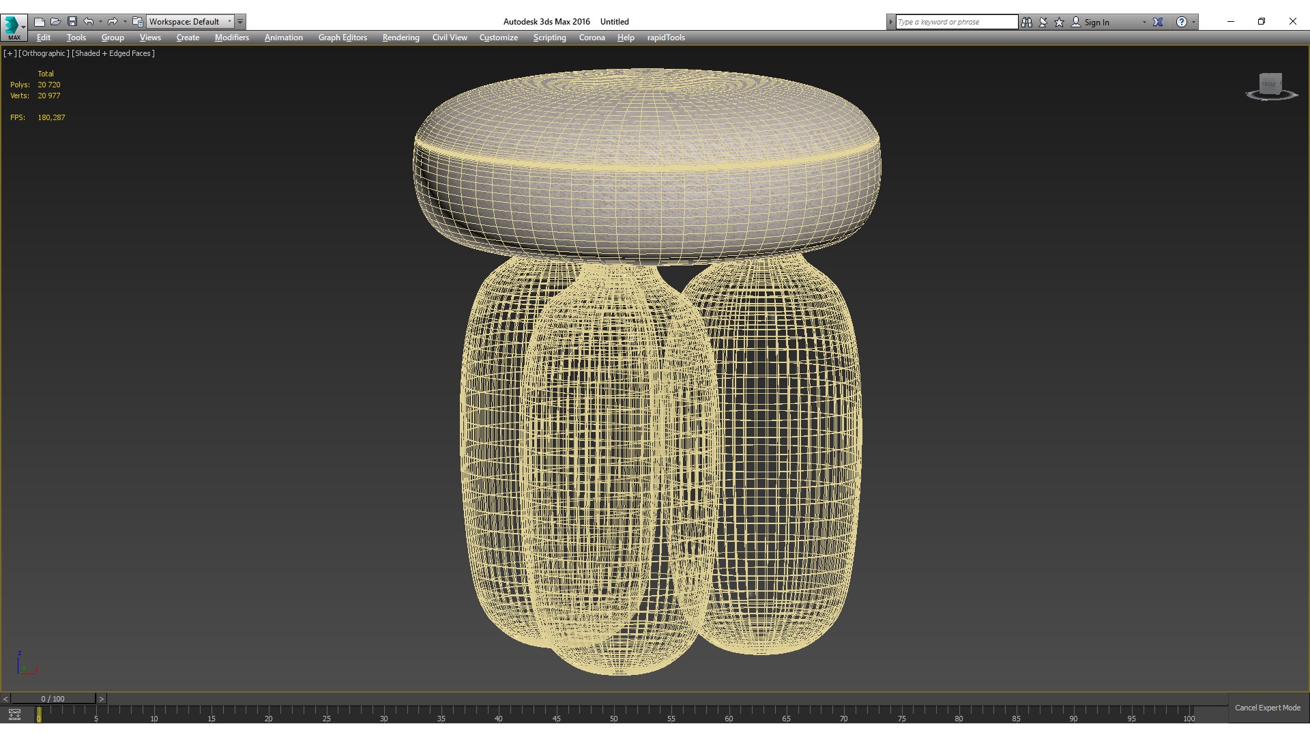Undo the last action with the arrow icon
The height and width of the screenshot is (737, 1310).
89,22
